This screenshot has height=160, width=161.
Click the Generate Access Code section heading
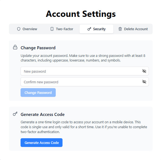pos(42,114)
